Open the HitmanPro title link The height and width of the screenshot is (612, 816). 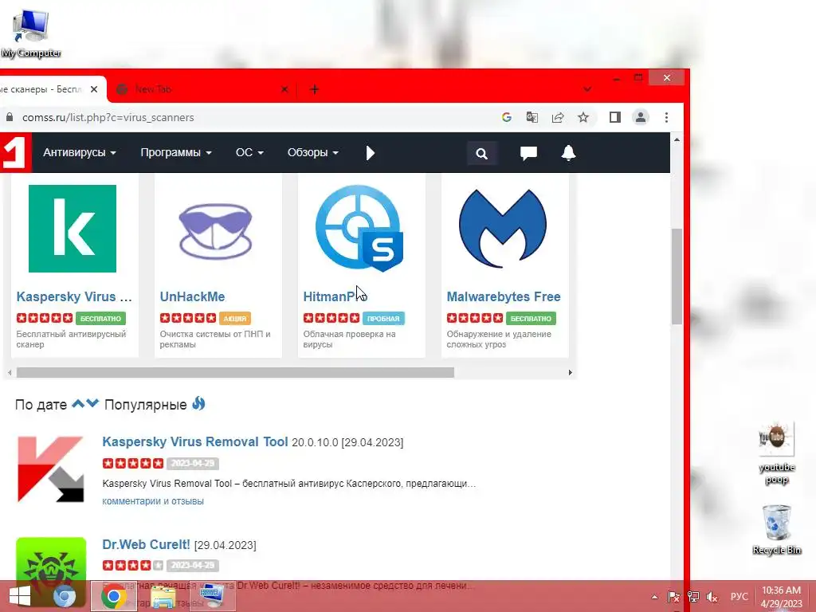pos(335,296)
